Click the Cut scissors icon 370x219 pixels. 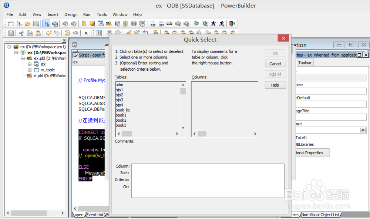point(21,33)
